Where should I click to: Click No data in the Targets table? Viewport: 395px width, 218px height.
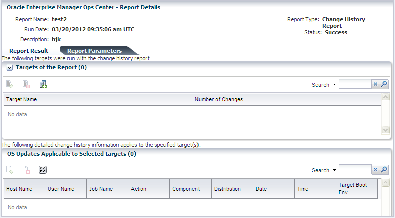click(17, 114)
